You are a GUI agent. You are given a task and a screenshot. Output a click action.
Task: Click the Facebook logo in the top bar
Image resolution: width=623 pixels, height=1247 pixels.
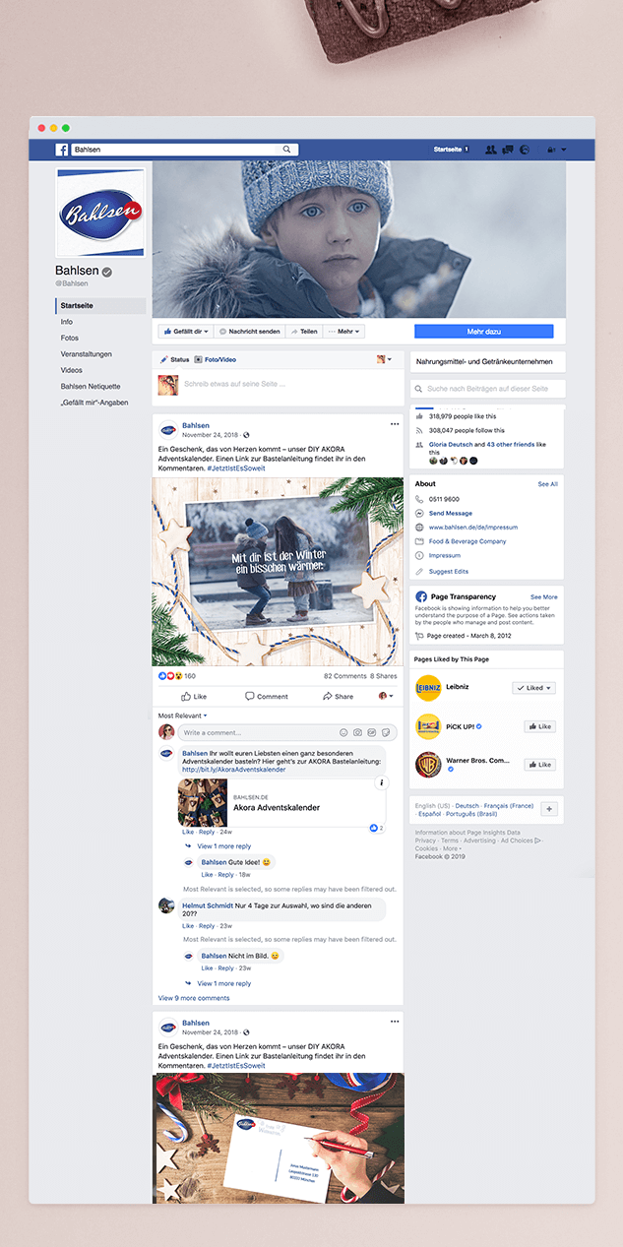coord(61,150)
